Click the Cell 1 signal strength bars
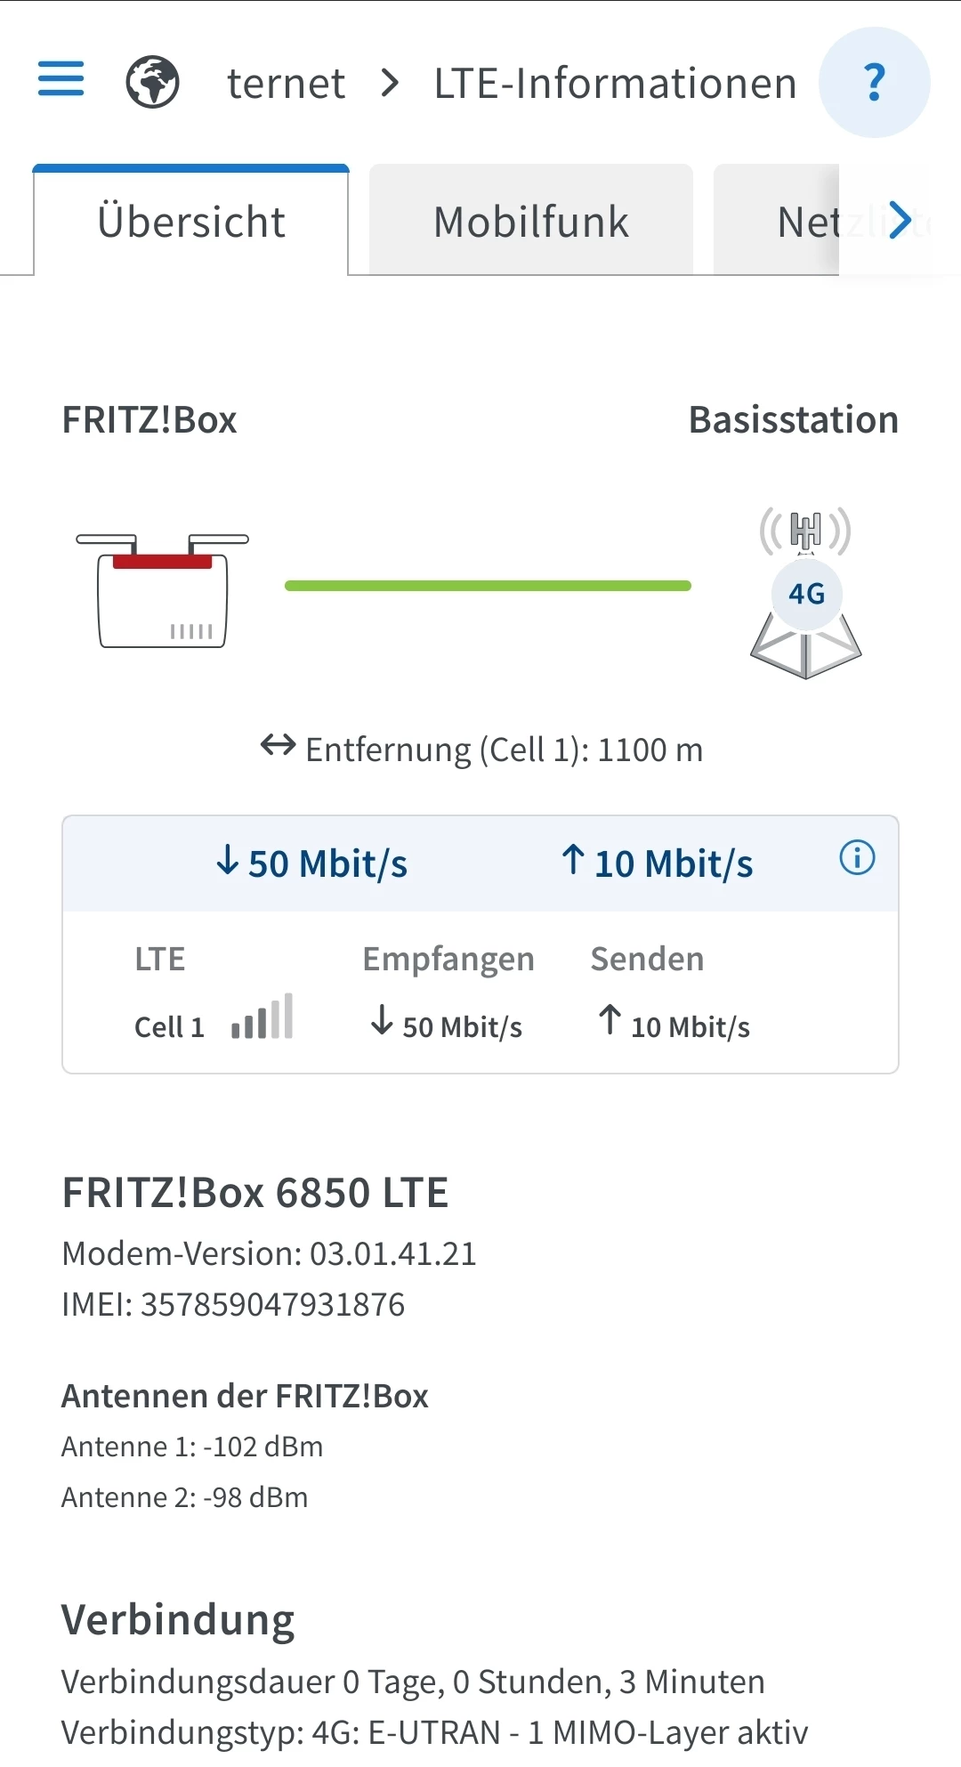Screen dimensions: 961x1767 pyautogui.click(x=262, y=1017)
